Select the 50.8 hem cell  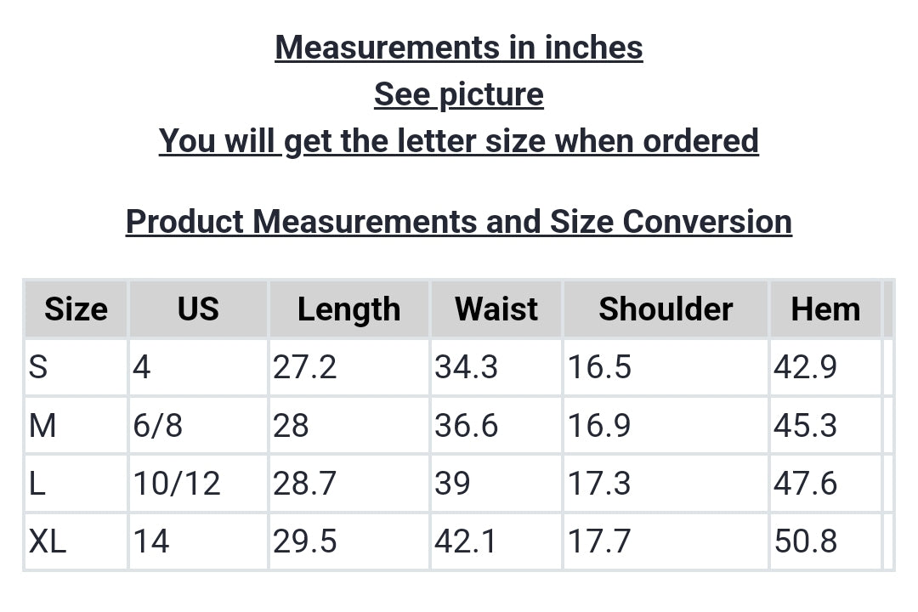tap(805, 541)
